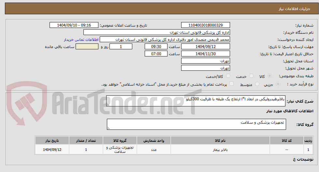Select the کالا/خدمت radio button
Image resolution: width=319 pixels, height=172 pixels.
click(x=228, y=76)
